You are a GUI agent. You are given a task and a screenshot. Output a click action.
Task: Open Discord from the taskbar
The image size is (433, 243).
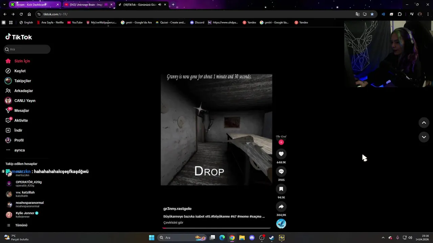tap(252, 238)
